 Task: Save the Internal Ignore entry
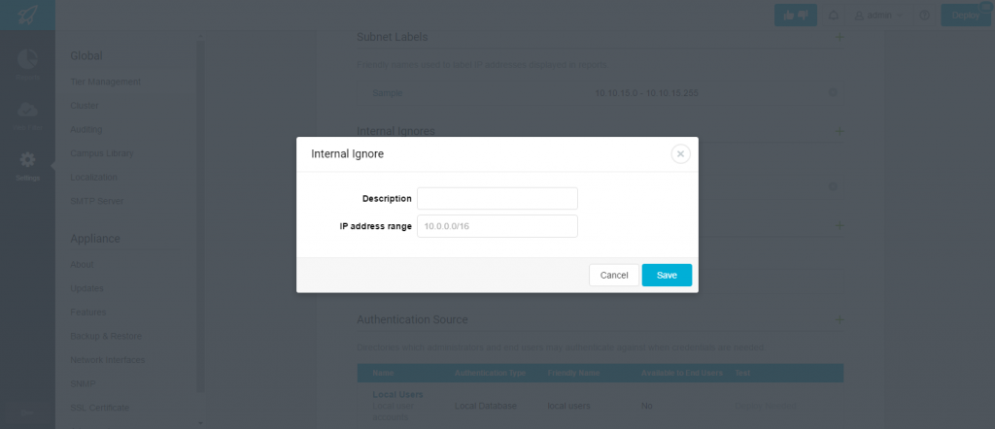coord(667,275)
